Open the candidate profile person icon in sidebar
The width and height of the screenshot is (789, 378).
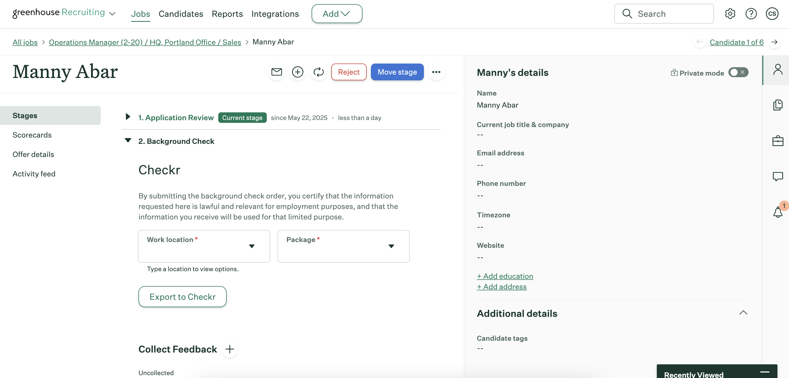click(x=777, y=70)
